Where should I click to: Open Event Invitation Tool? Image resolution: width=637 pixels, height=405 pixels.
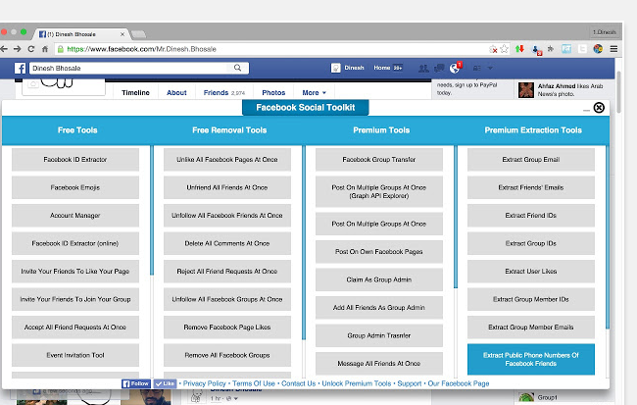75,355
